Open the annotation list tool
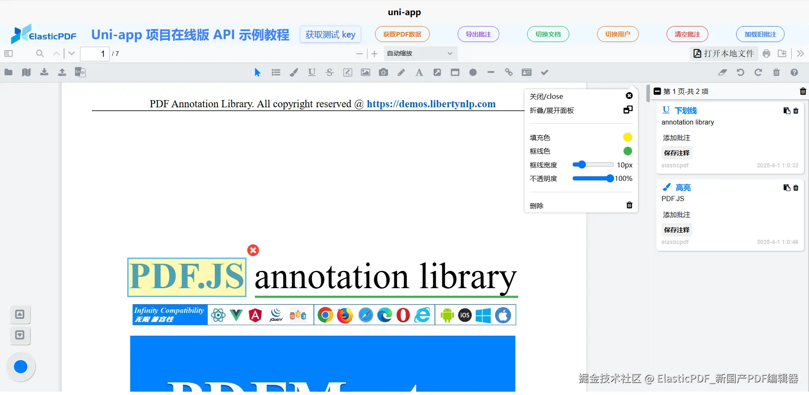This screenshot has width=809, height=395. [276, 72]
